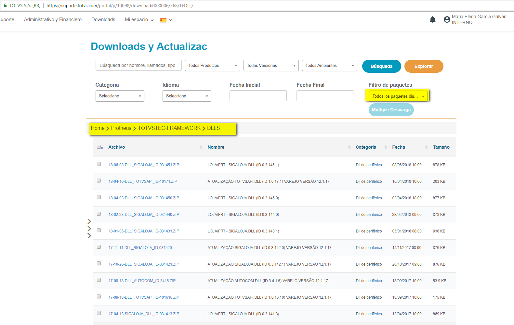The width and height of the screenshot is (514, 325).
Task: Sort by Nombre column arrows
Action: [x=349, y=147]
